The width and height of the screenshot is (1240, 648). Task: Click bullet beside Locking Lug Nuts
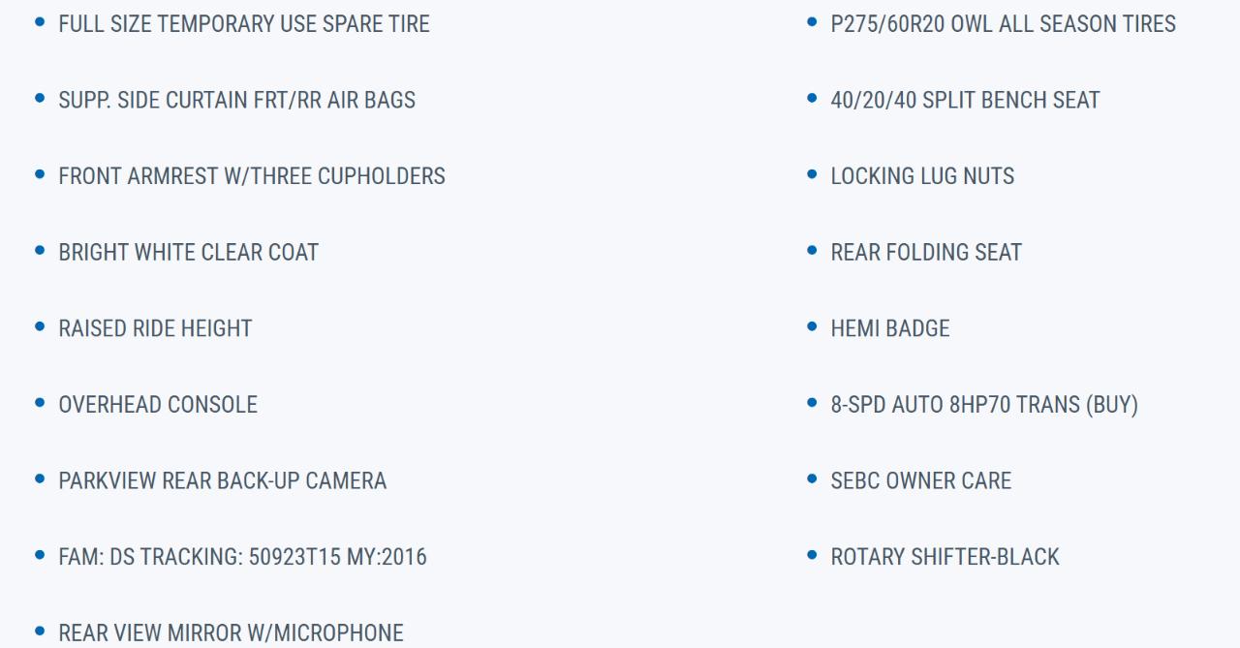pyautogui.click(x=812, y=174)
